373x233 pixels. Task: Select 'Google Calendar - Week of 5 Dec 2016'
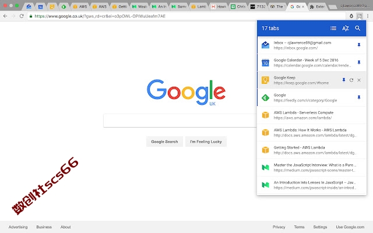(x=312, y=62)
